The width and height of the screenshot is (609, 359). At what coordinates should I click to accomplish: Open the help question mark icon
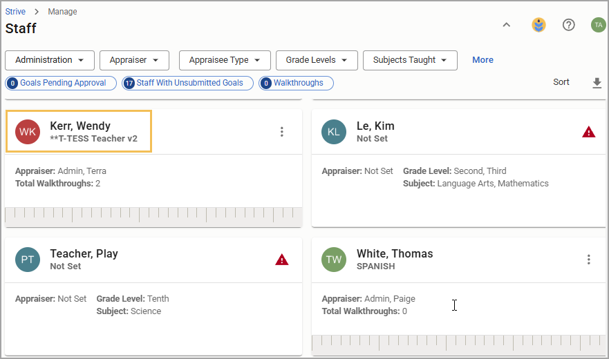[x=569, y=26]
